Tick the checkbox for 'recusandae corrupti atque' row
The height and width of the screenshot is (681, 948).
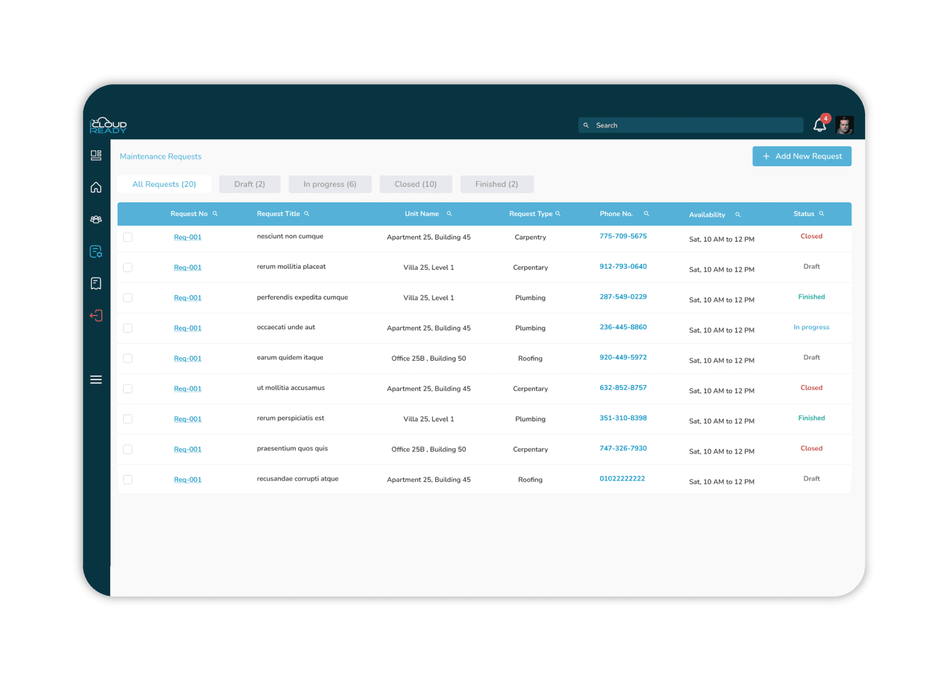pyautogui.click(x=127, y=479)
